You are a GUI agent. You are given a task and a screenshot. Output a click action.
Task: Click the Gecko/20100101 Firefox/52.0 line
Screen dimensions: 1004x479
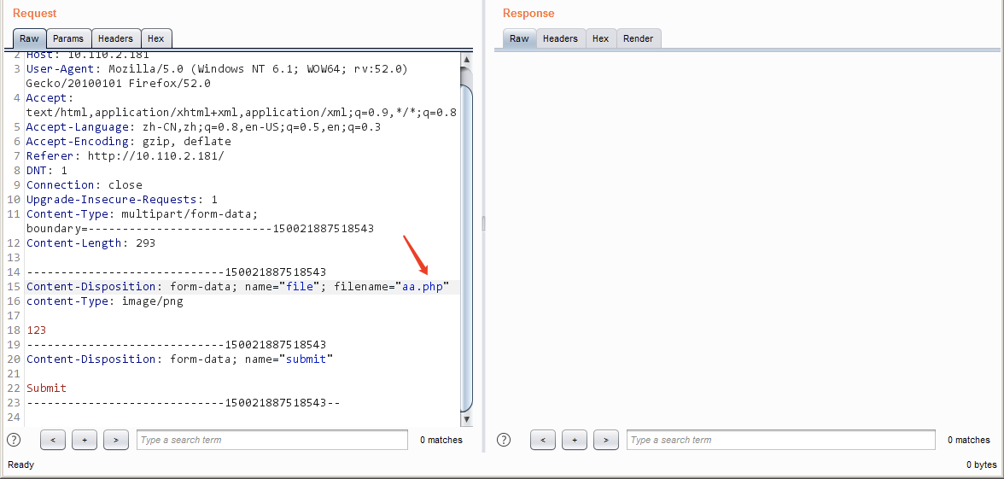point(119,84)
